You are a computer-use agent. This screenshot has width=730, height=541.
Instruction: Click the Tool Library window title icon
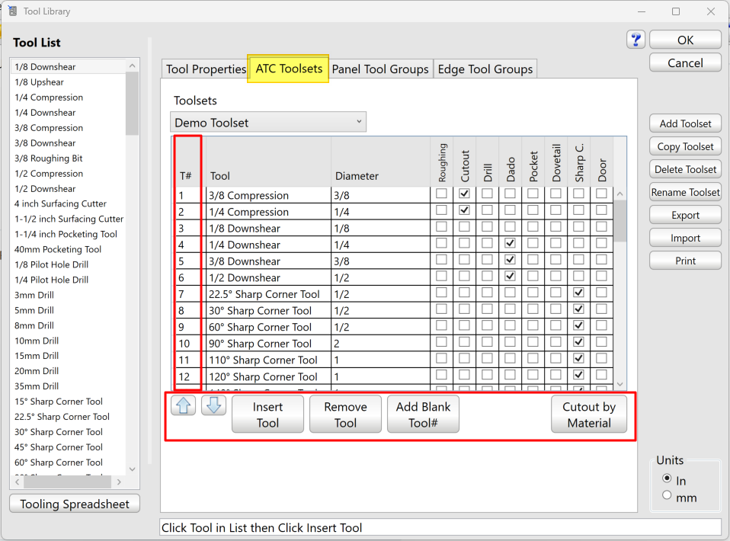coord(12,11)
